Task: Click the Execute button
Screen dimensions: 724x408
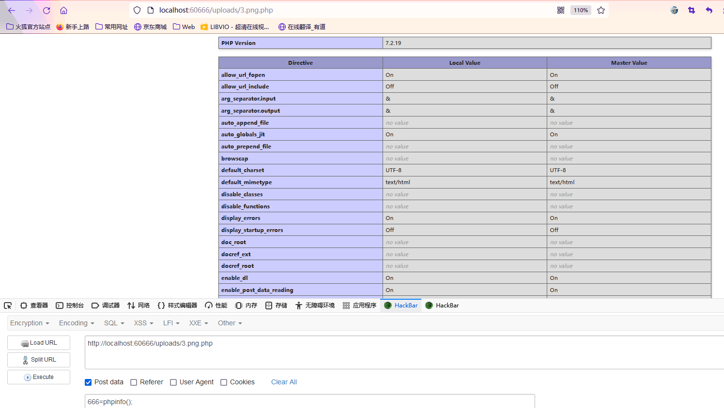Action: pyautogui.click(x=39, y=377)
